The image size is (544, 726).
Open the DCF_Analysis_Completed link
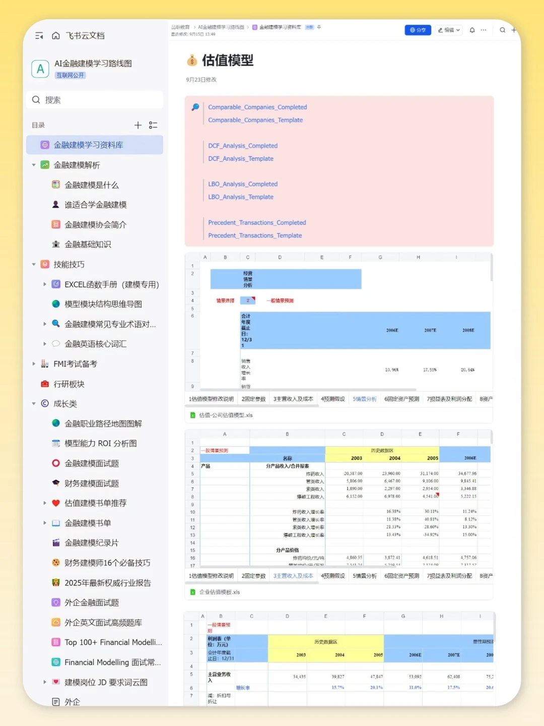[242, 145]
